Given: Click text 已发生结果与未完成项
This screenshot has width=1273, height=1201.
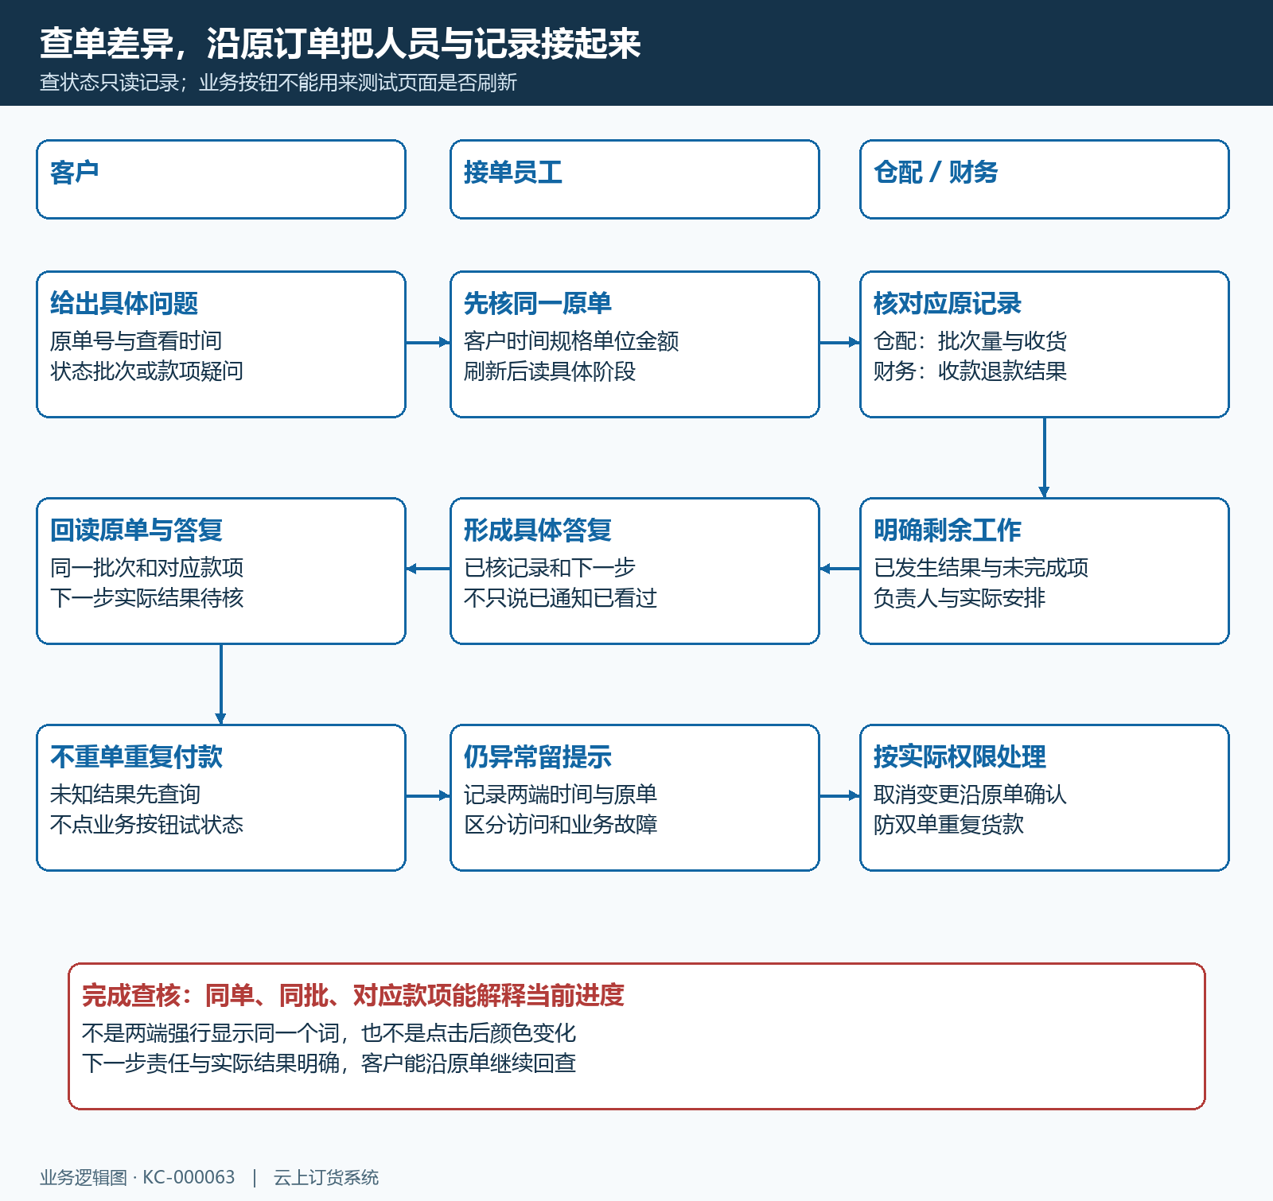Looking at the screenshot, I should coord(981,568).
